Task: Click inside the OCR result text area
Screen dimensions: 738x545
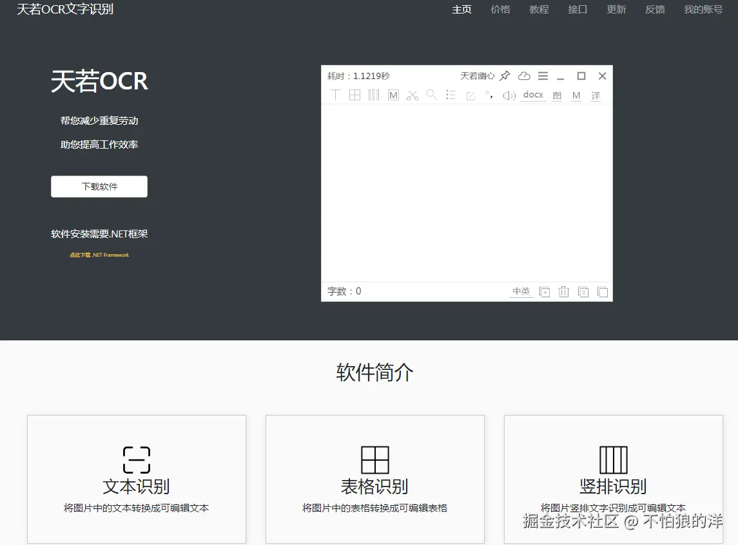Action: tap(467, 192)
